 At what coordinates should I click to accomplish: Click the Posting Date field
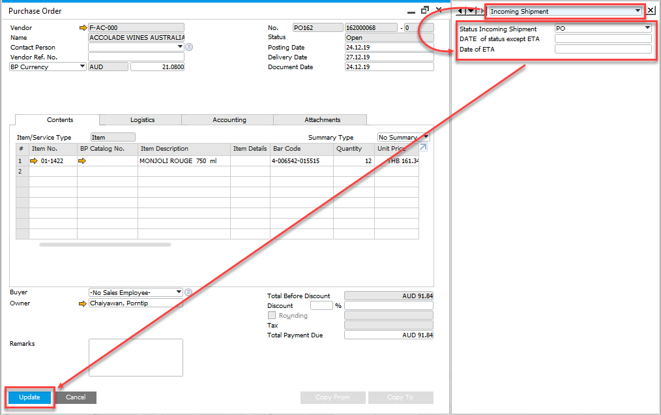389,47
